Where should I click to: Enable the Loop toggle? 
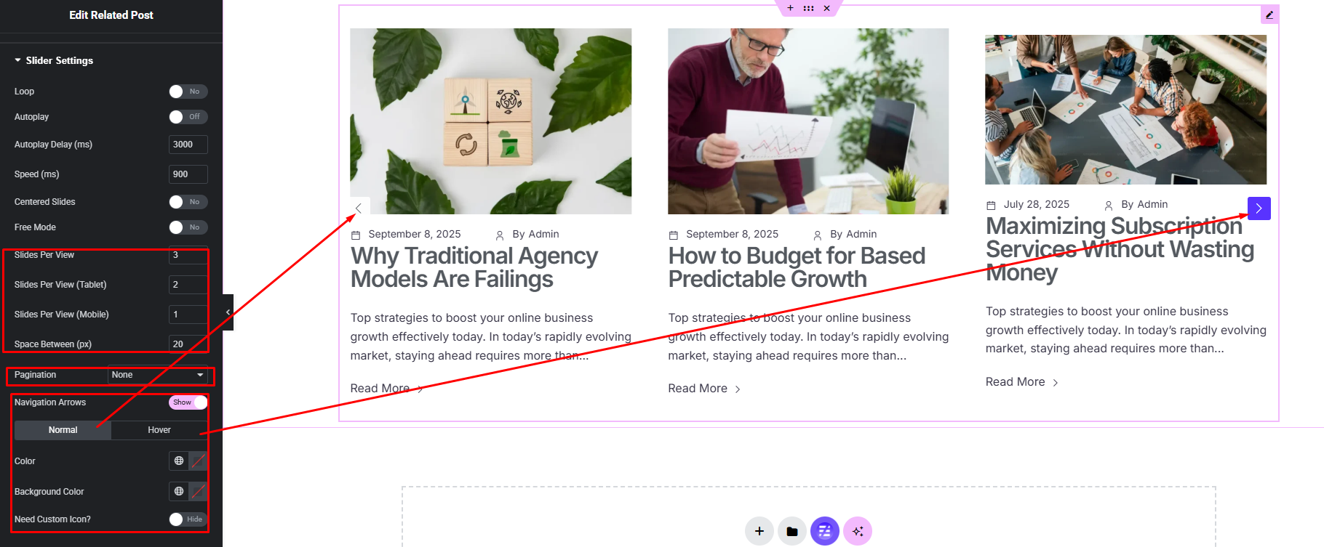(x=188, y=92)
